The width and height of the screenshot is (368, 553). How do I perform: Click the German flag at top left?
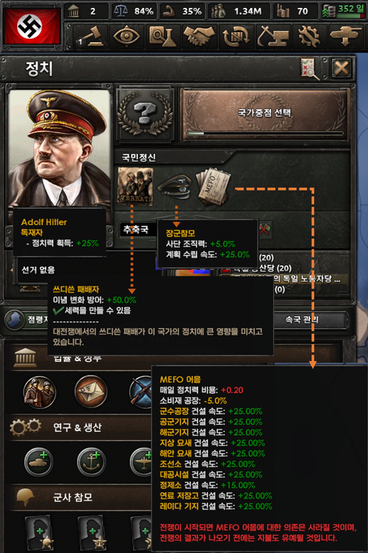[32, 27]
